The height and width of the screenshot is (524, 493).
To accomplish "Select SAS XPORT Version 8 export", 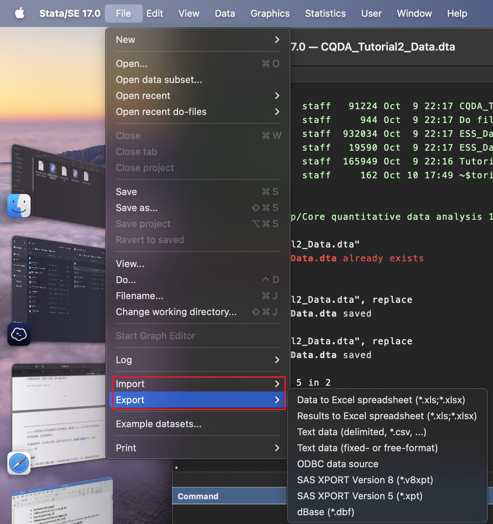I will tap(387, 480).
